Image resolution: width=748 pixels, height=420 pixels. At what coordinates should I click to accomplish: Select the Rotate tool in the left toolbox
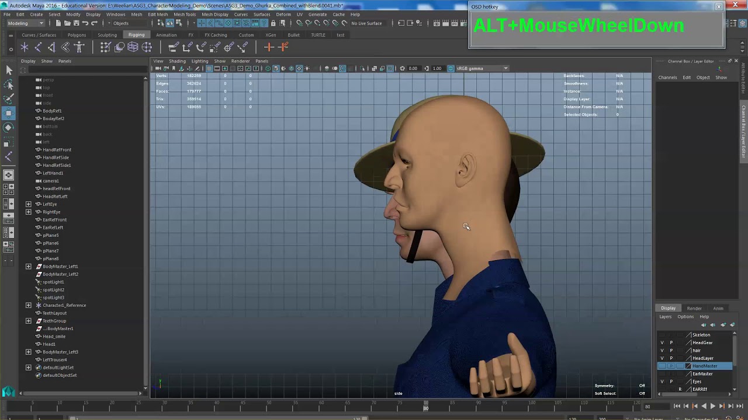9,127
